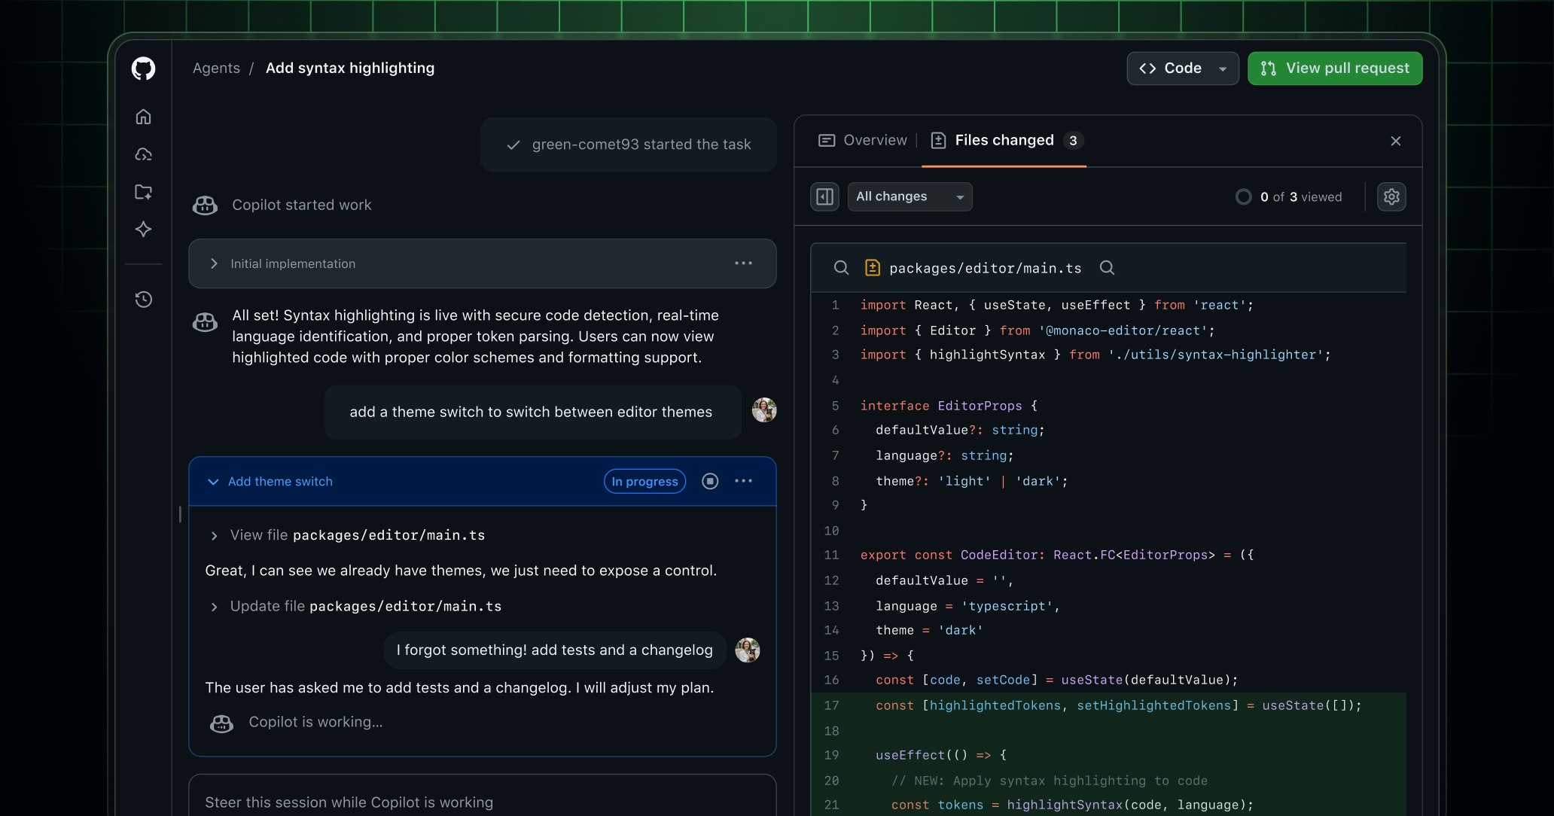1554x816 pixels.
Task: Open the history icon in the sidebar
Action: click(x=143, y=299)
